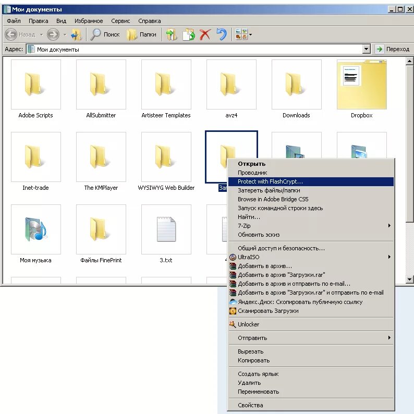Choose Удалить in the context menu
Screen dimensions: 414x414
pyautogui.click(x=311, y=383)
